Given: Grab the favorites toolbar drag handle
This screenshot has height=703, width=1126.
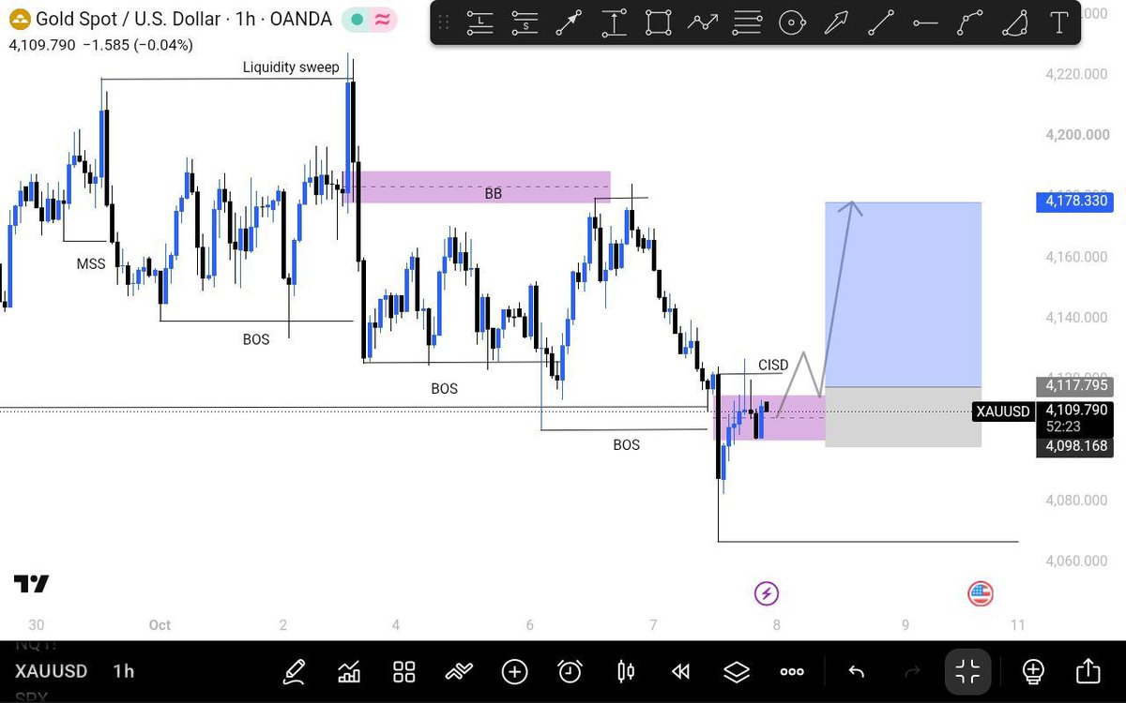Looking at the screenshot, I should click(444, 23).
